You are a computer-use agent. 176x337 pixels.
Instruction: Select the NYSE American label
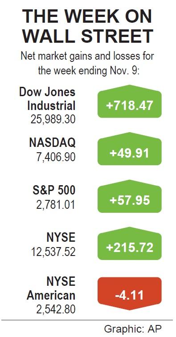(51, 288)
